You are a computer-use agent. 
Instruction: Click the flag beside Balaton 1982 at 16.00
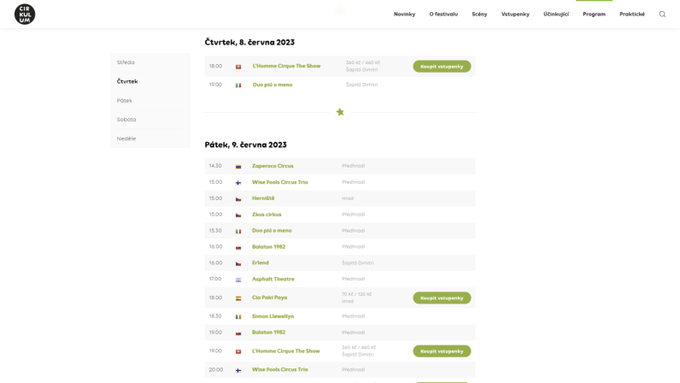pyautogui.click(x=238, y=247)
